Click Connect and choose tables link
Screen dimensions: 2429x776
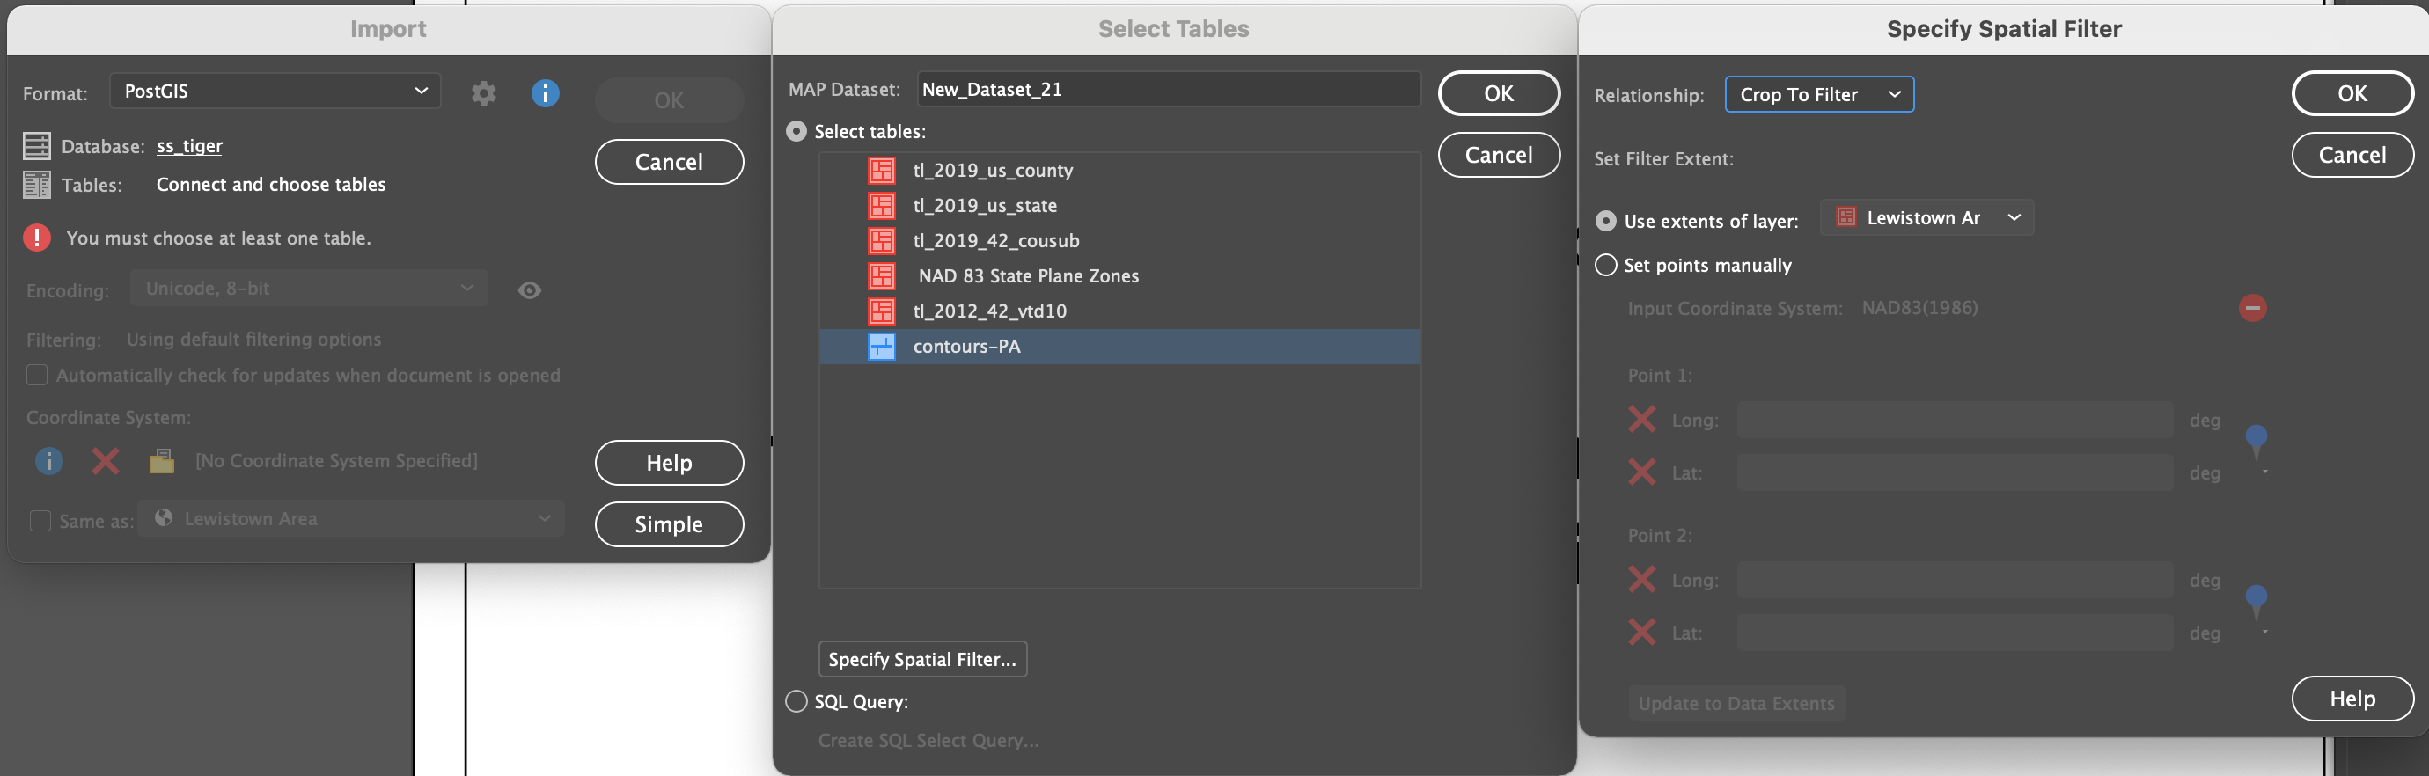(271, 185)
